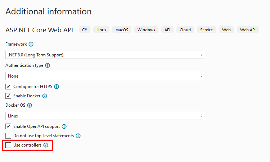This screenshot has width=270, height=162.
Task: Expand the Authentication type dropdown
Action: 104,76
